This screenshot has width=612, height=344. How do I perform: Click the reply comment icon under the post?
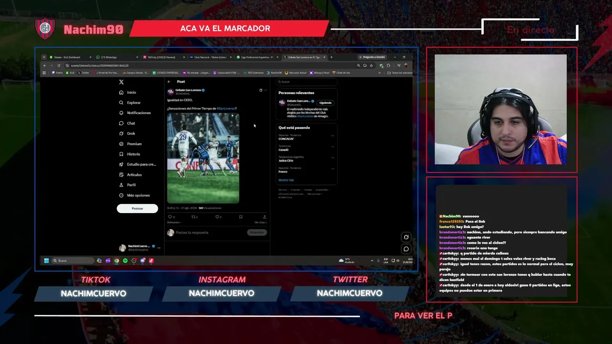[170, 217]
